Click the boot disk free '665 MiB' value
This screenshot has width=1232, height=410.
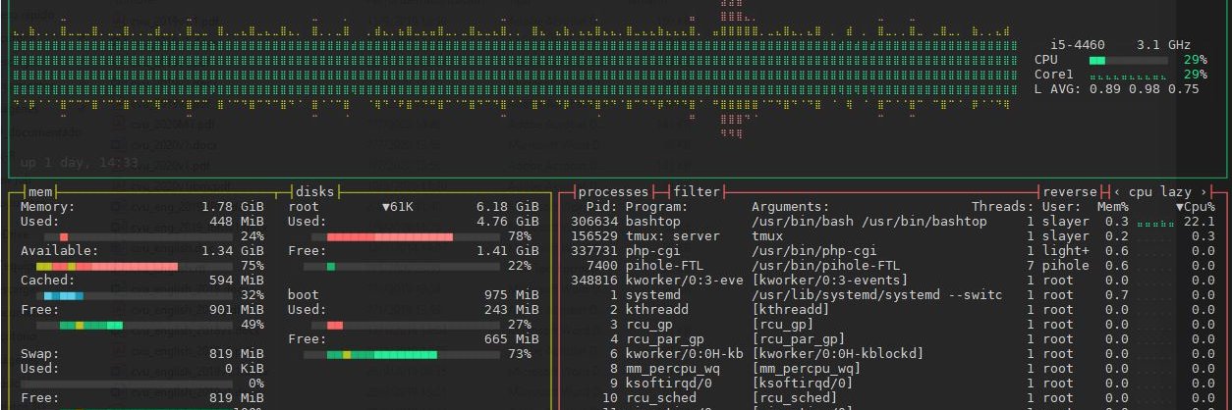(512, 339)
